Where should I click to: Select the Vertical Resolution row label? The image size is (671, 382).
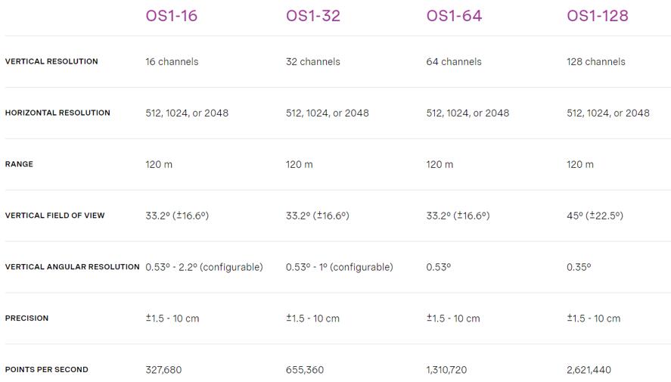pyautogui.click(x=51, y=61)
